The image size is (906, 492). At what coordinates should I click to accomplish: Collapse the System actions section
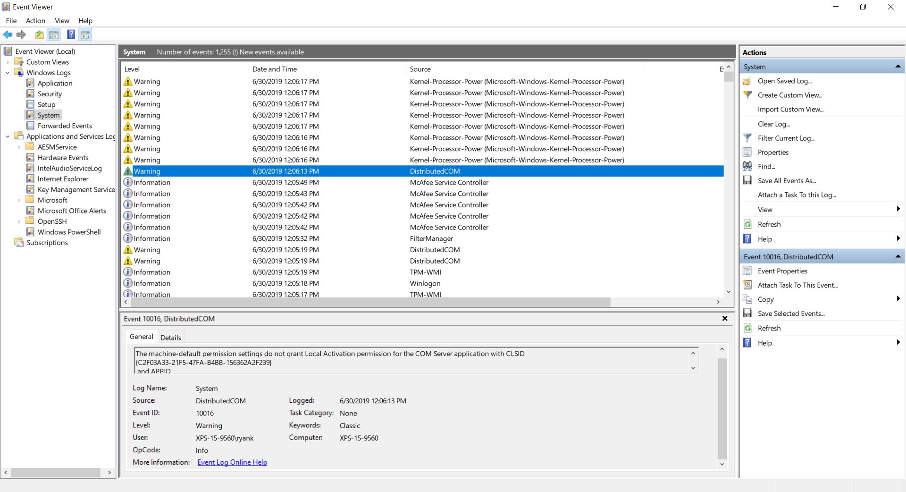(898, 67)
